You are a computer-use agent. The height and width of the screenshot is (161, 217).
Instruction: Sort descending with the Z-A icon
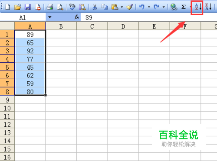(x=208, y=7)
